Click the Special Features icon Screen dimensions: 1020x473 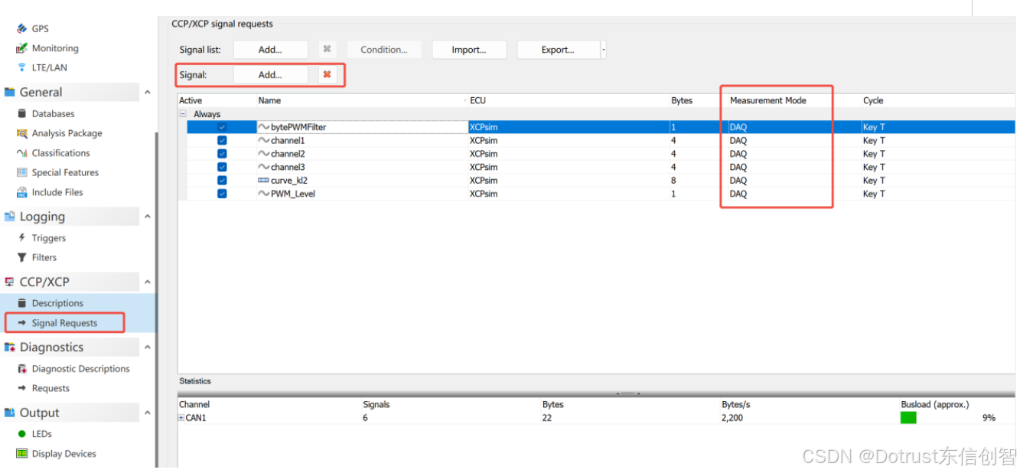click(x=21, y=172)
